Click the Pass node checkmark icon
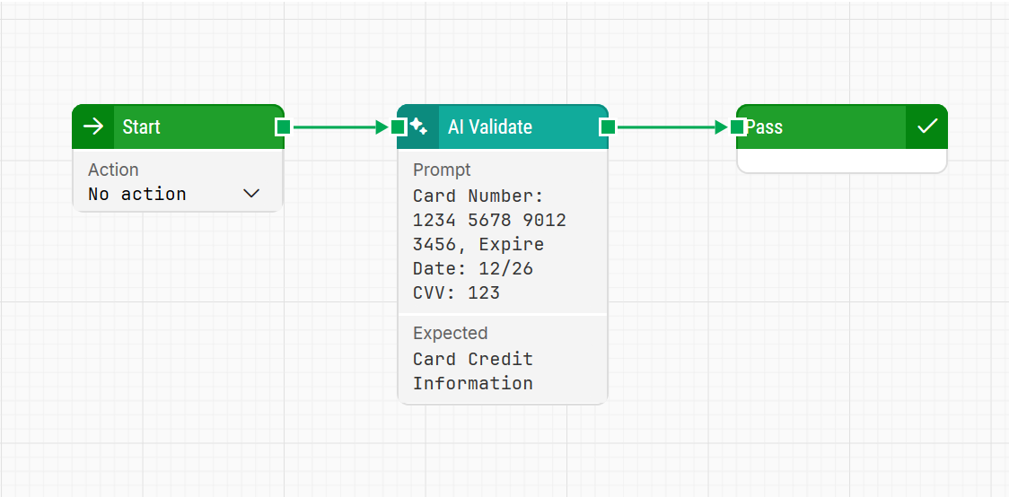The width and height of the screenshot is (1009, 497). [926, 126]
